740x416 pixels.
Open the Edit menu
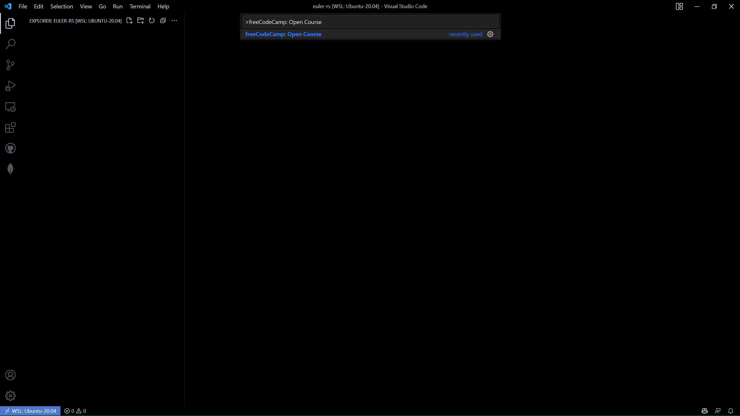click(39, 6)
